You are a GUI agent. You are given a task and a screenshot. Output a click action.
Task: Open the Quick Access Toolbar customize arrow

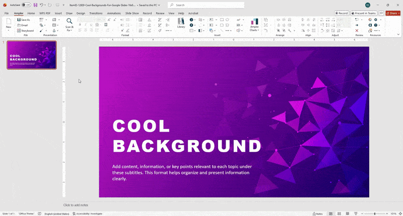click(x=63, y=5)
